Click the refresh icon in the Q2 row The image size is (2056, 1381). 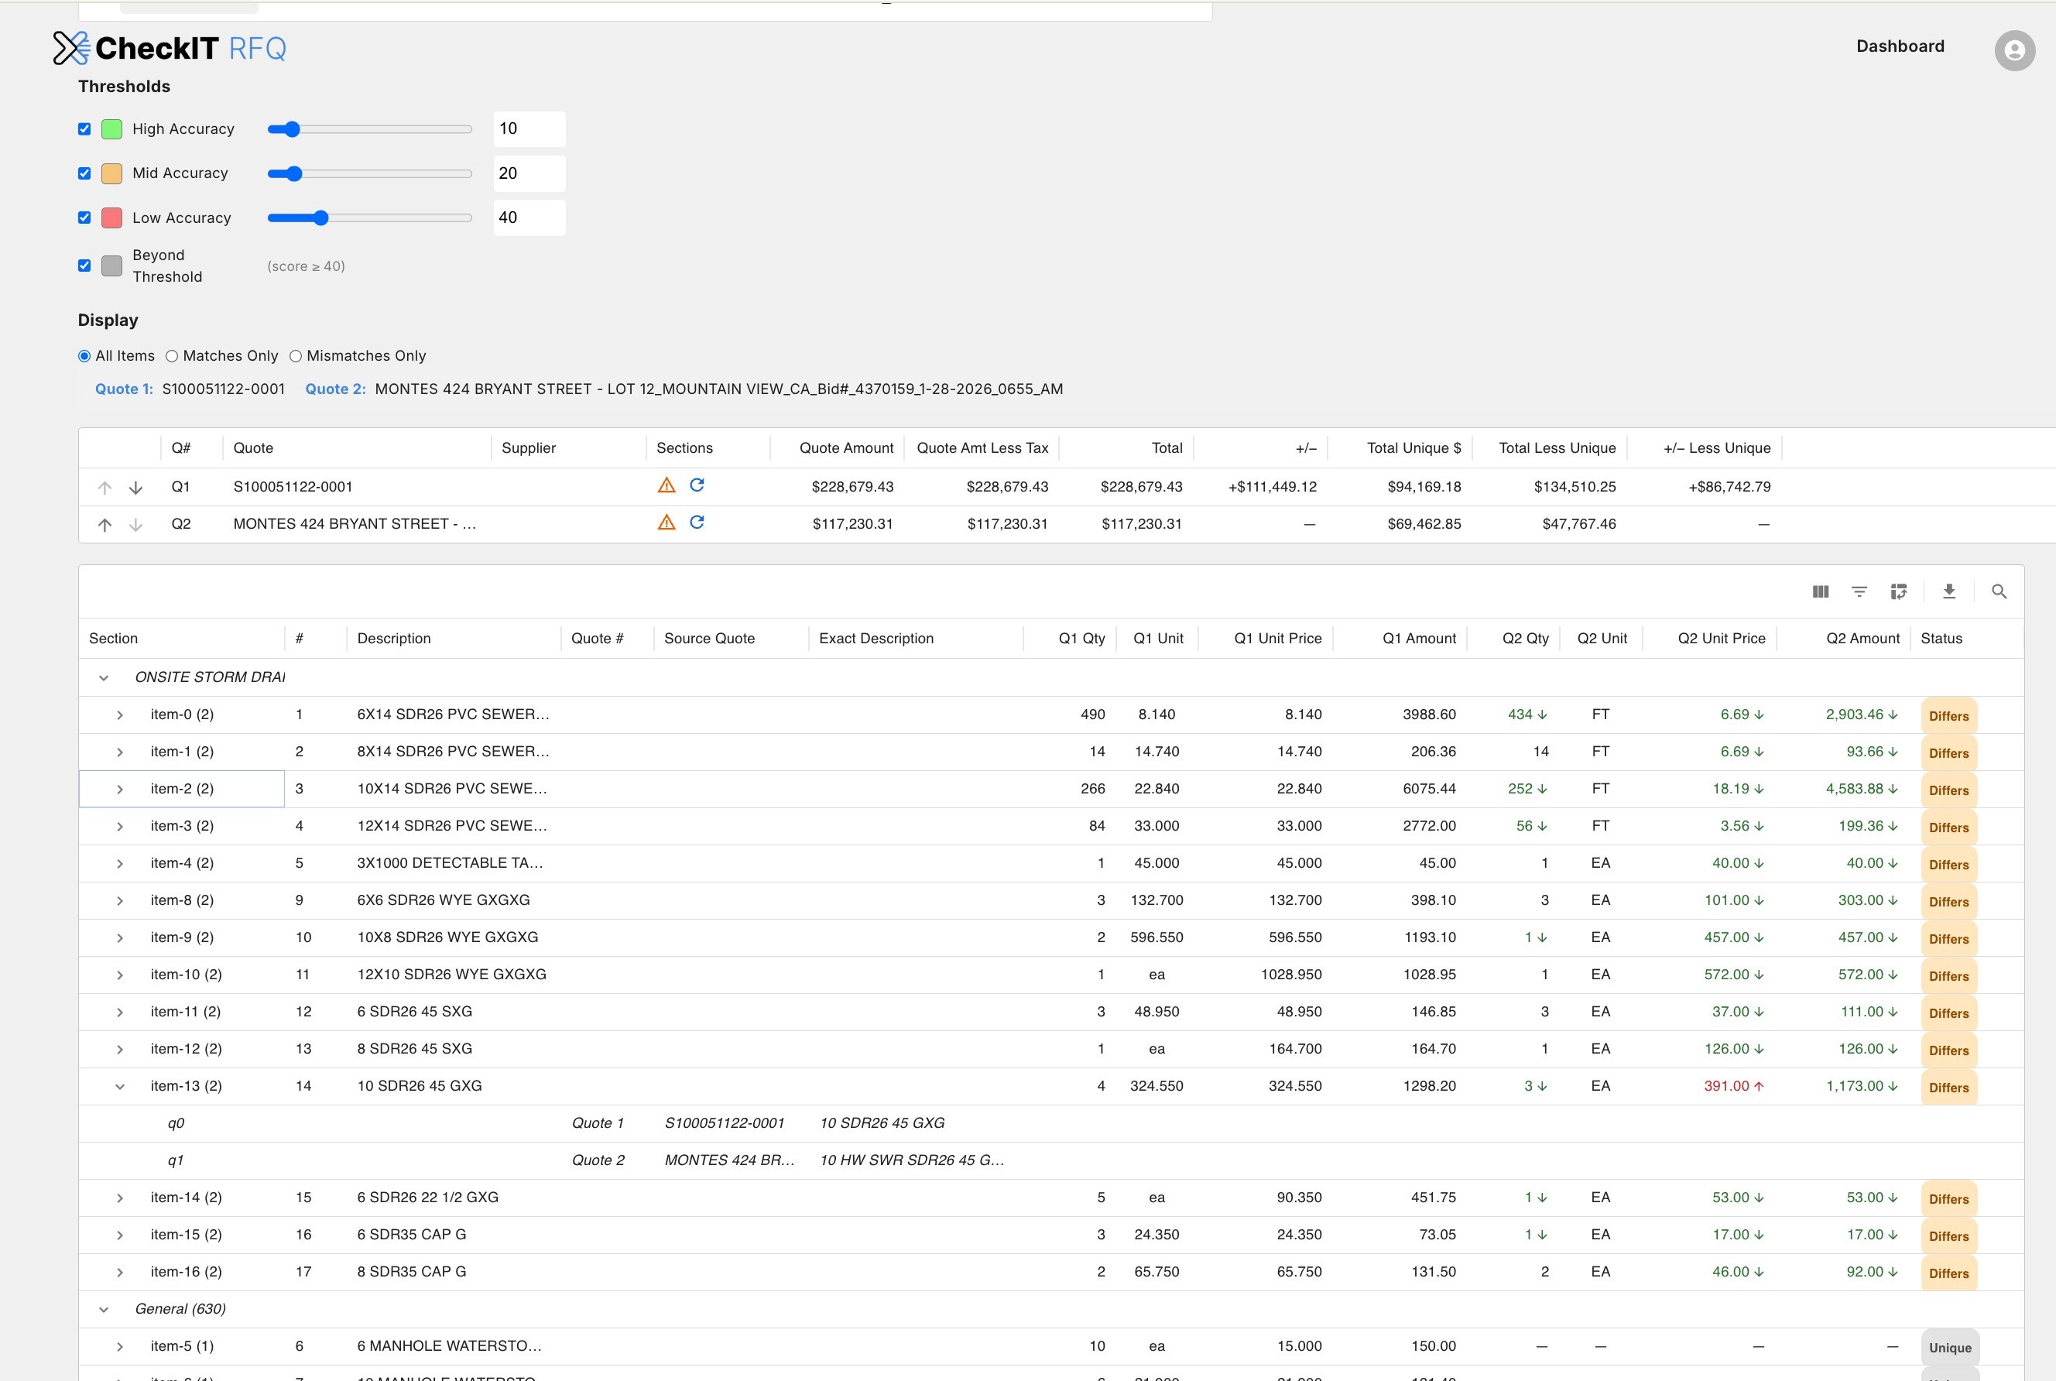tap(697, 523)
